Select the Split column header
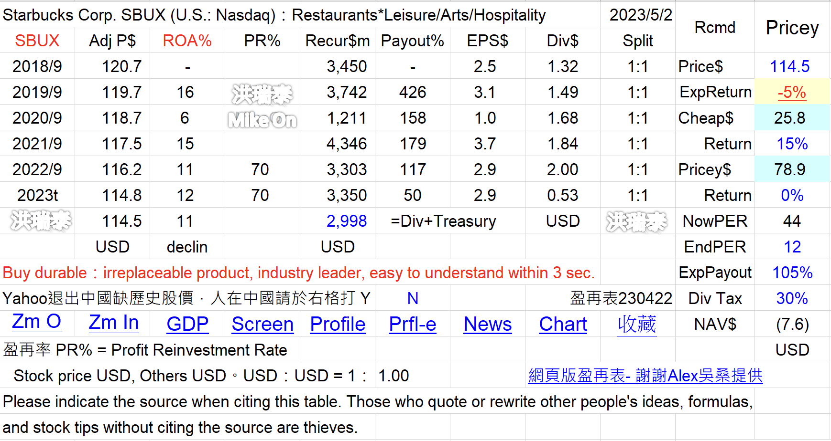This screenshot has width=831, height=441. click(x=638, y=41)
